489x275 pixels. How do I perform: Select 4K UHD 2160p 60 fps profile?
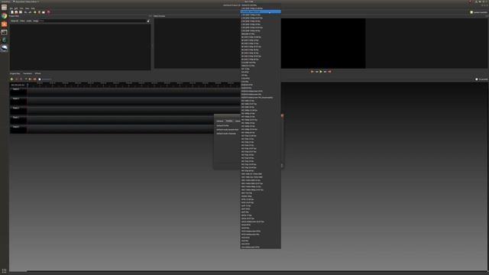tap(261, 60)
